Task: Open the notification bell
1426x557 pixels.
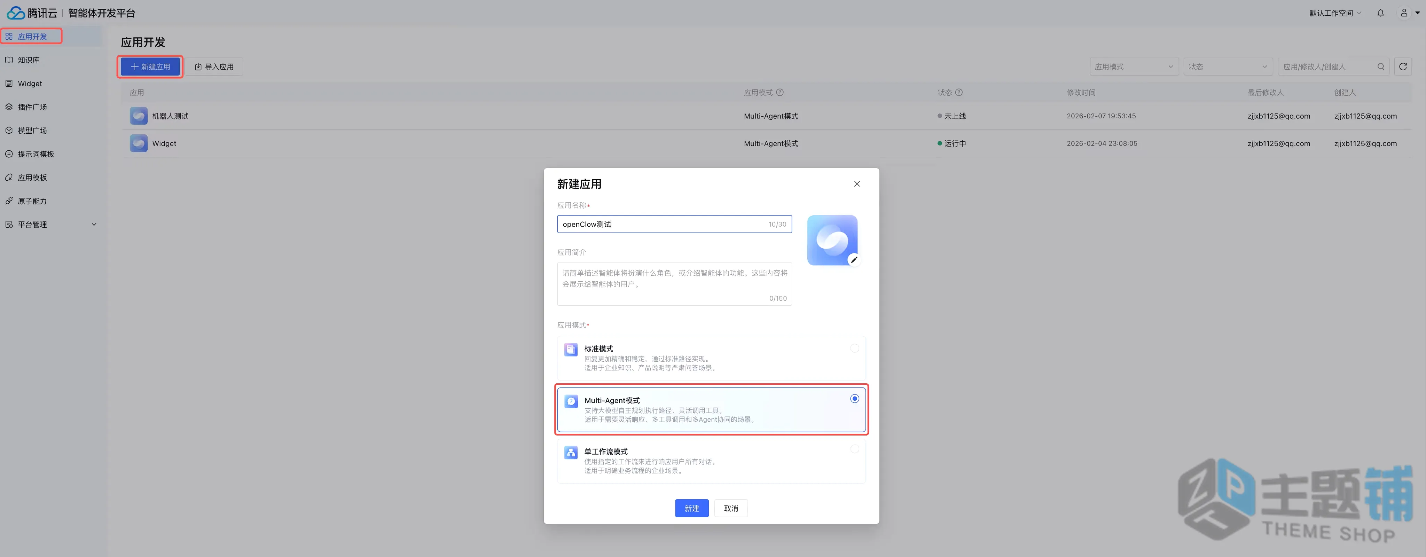Action: (1381, 13)
